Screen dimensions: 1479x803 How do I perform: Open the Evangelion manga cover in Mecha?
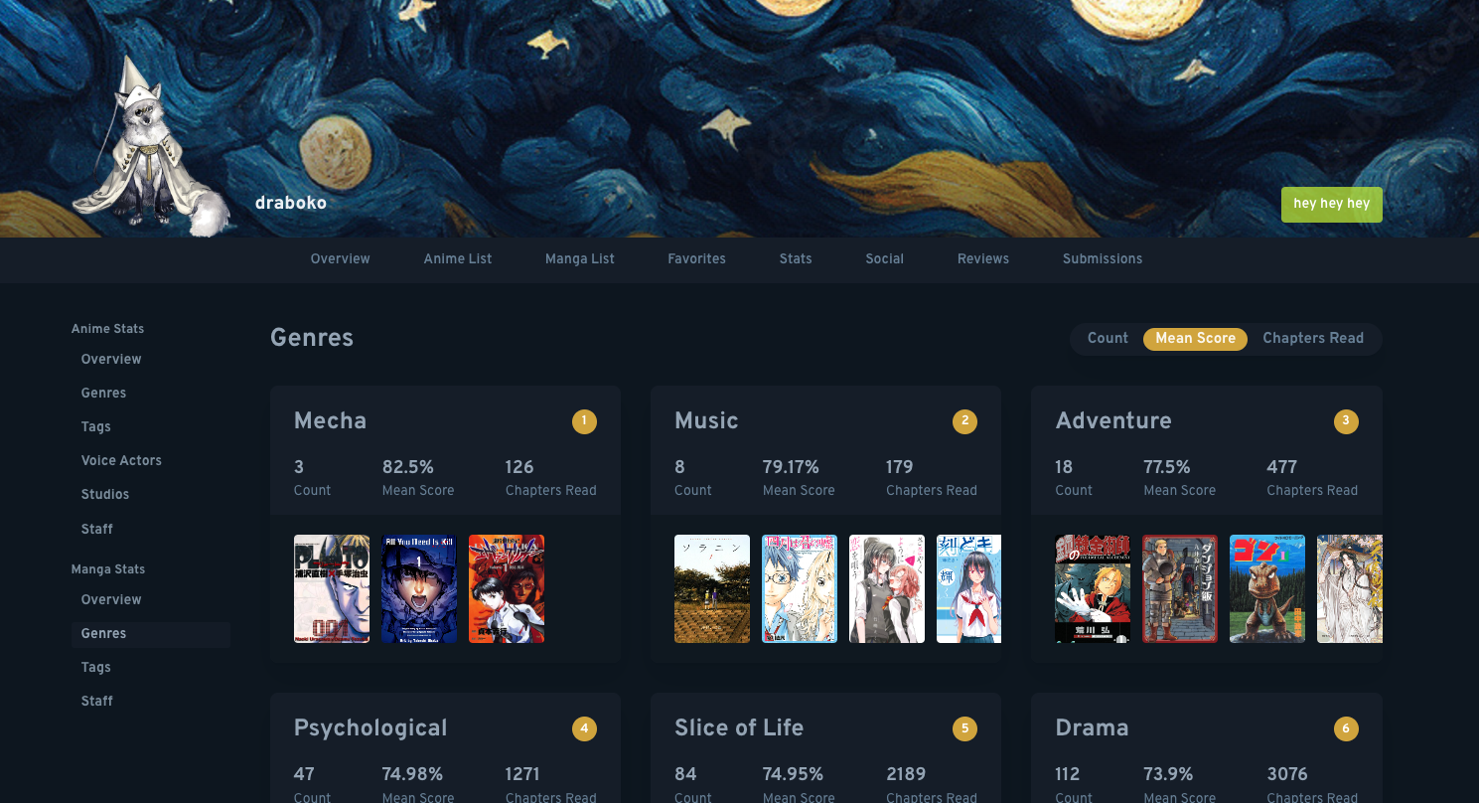(x=507, y=589)
